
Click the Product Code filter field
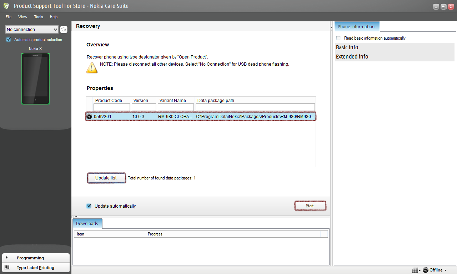point(112,107)
